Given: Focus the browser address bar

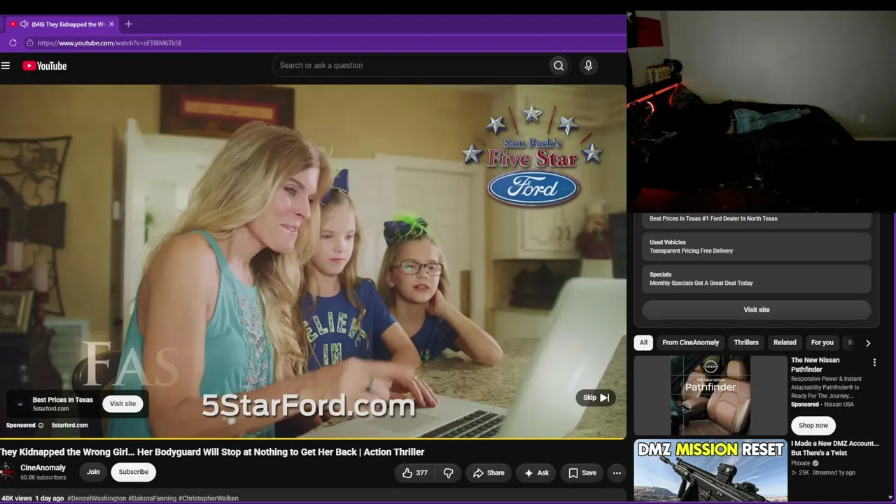Looking at the screenshot, I should click(322, 43).
